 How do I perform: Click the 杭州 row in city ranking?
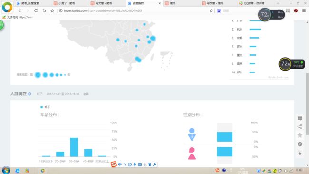pyautogui.click(x=246, y=29)
